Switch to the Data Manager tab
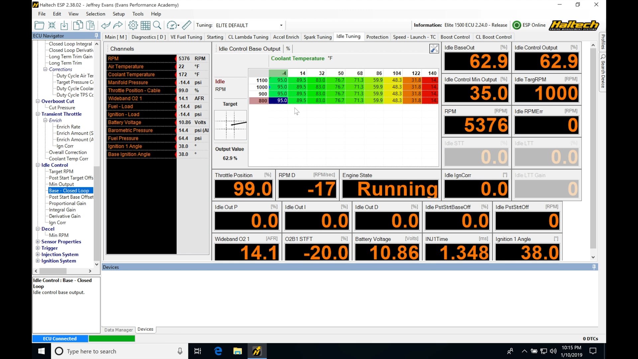Viewport: 638px width, 359px height. pyautogui.click(x=118, y=330)
